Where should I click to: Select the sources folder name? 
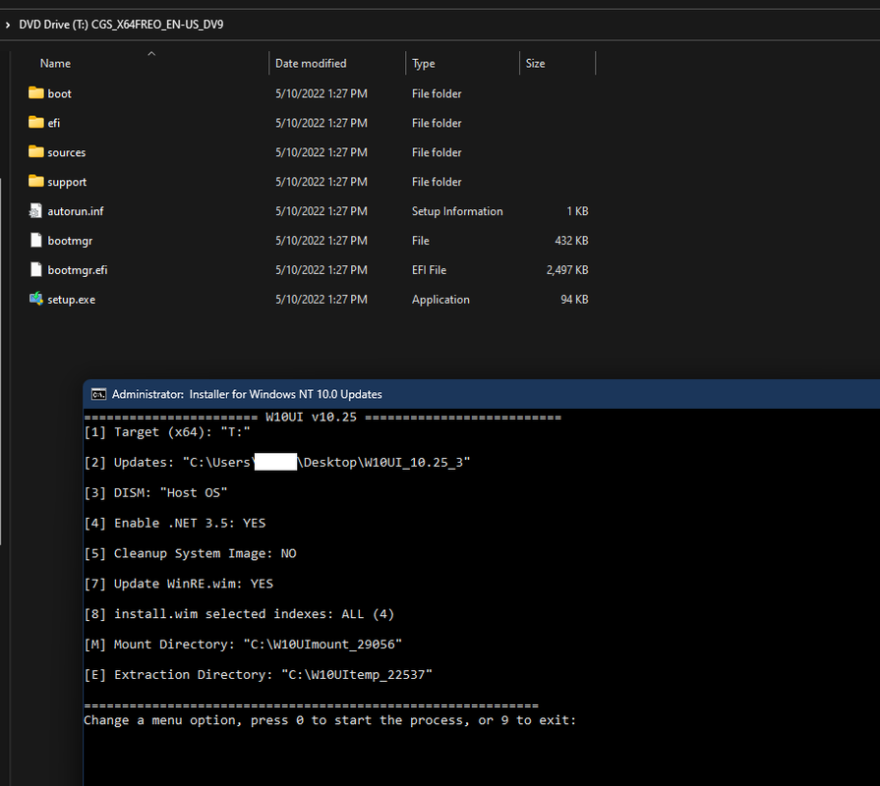66,152
